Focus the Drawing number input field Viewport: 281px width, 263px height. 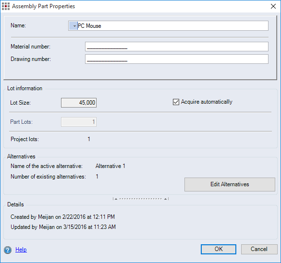[176, 59]
